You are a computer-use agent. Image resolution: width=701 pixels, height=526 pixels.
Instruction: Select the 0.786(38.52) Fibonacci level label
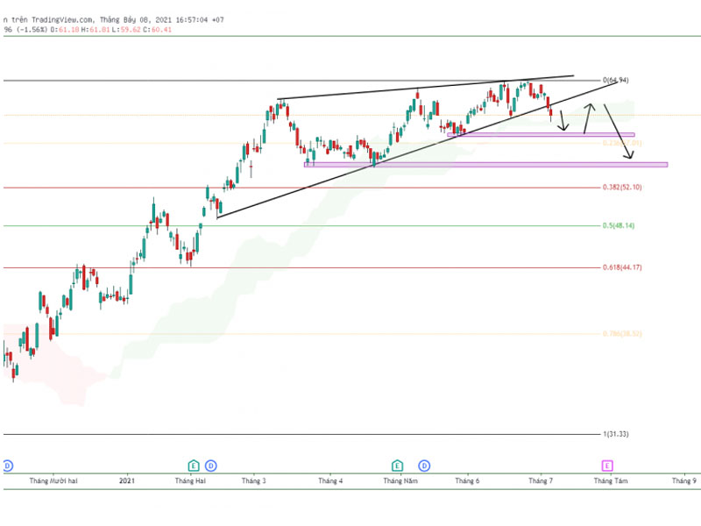click(622, 334)
